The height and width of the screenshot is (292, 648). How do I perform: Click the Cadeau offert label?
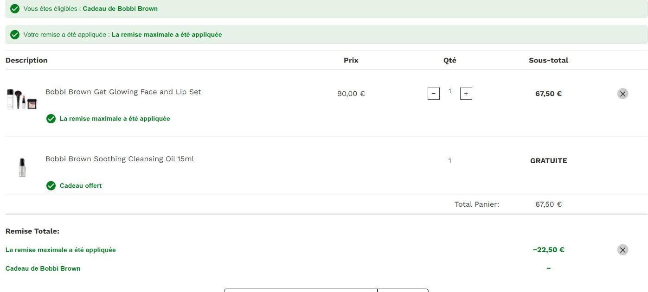pyautogui.click(x=80, y=186)
